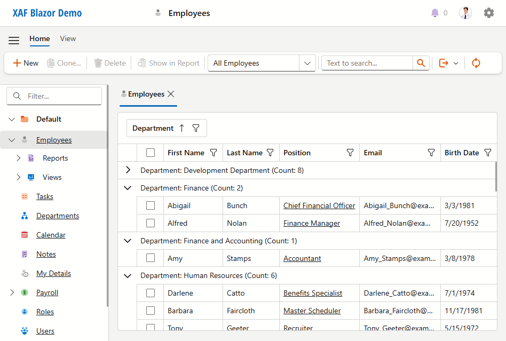
Task: Expand the Reports tree node
Action: point(18,158)
